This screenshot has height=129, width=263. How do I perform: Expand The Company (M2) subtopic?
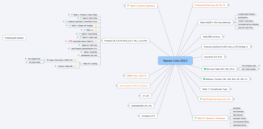(259, 66)
